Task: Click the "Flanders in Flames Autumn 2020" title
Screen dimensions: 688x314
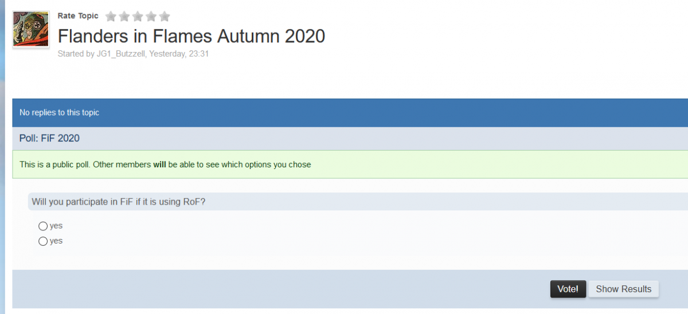Action: pyautogui.click(x=191, y=36)
